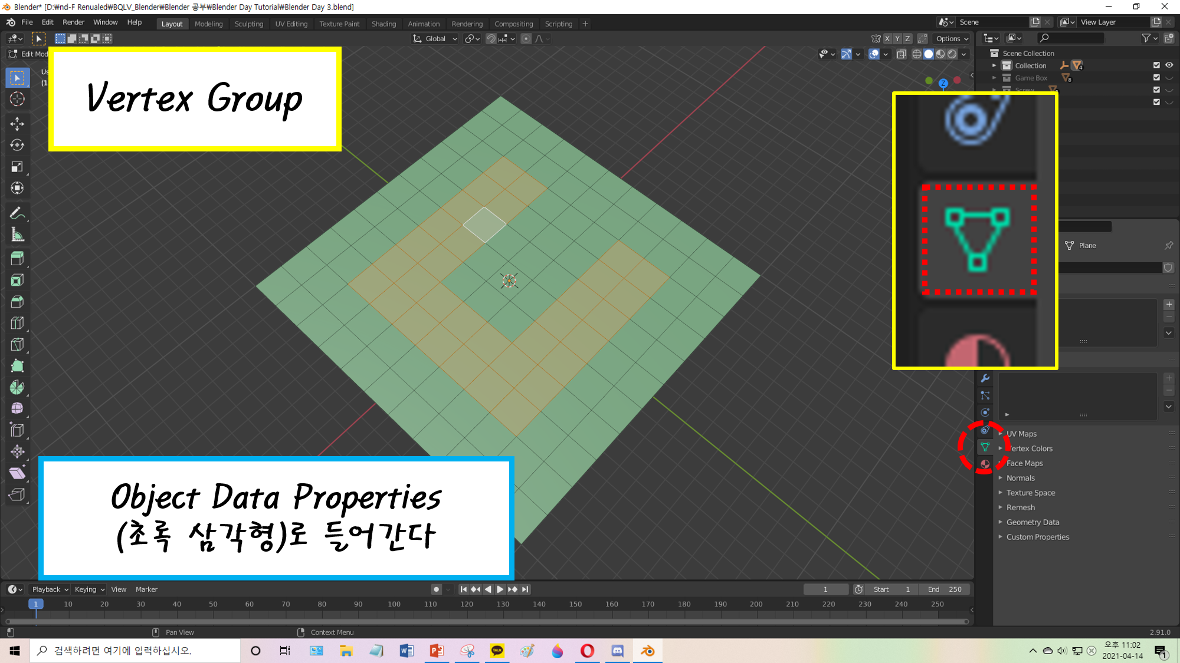Select the Rotate tool

[17, 145]
